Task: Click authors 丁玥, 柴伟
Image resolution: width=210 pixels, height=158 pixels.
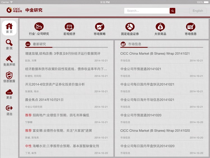Action: pyautogui.click(x=31, y=153)
